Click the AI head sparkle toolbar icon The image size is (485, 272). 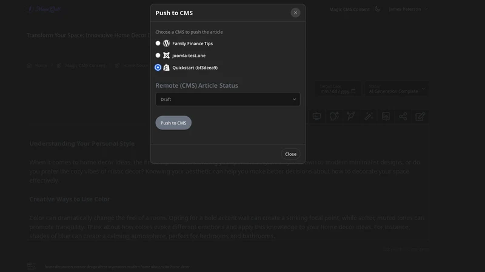(334, 116)
